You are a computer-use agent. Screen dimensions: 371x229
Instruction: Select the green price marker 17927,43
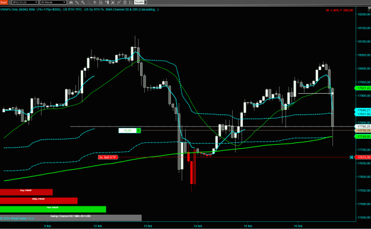pos(363,88)
